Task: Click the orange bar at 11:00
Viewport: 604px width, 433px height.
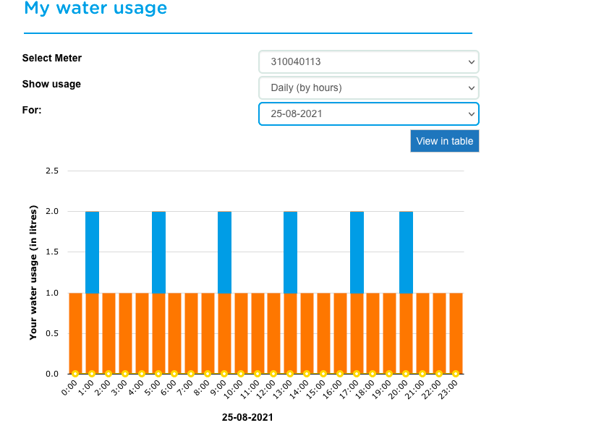Action: (258, 333)
